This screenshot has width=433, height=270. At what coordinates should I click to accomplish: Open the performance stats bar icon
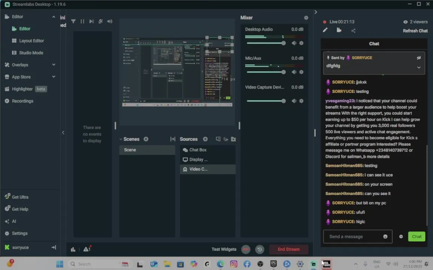tap(73, 249)
